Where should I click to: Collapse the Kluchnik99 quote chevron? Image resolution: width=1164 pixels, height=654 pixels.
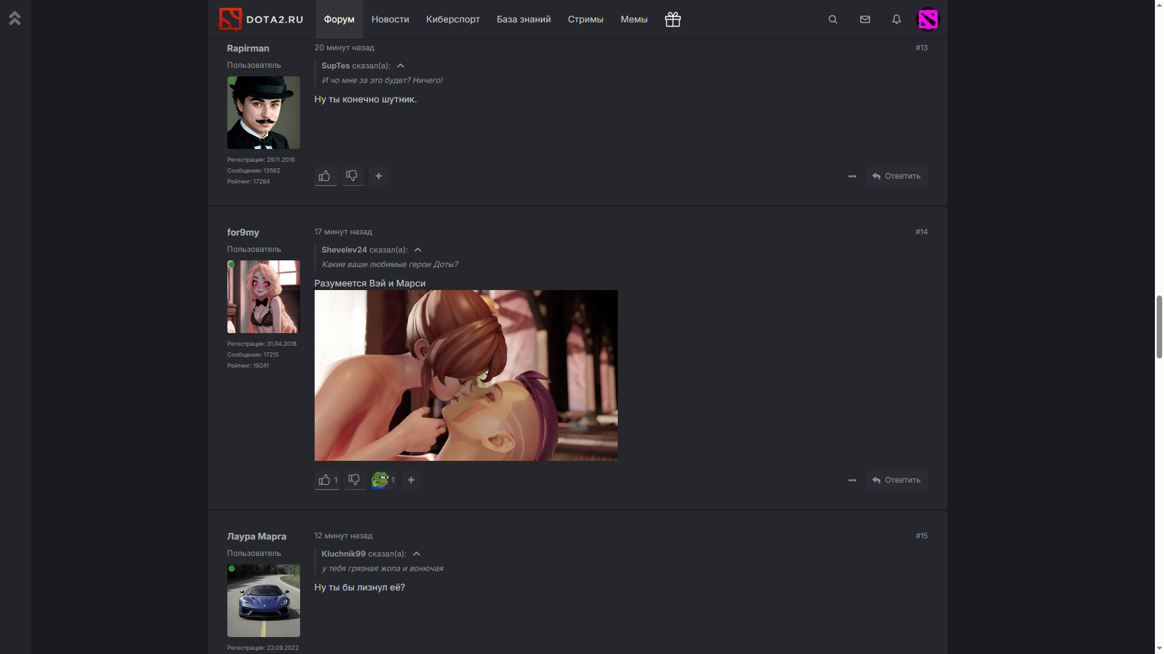pos(416,553)
